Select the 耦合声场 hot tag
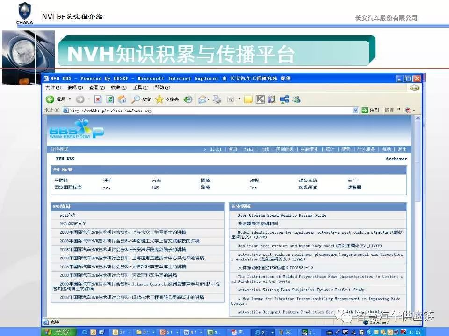 (308, 181)
